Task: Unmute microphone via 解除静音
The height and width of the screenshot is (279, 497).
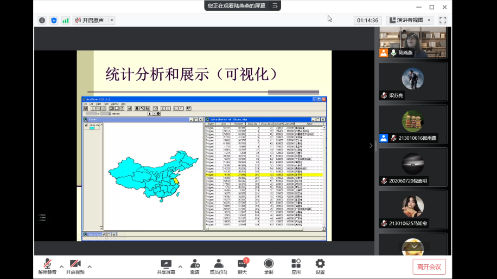Action: click(x=47, y=266)
